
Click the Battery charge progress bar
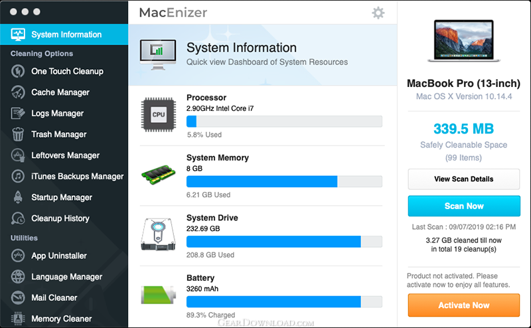(284, 301)
